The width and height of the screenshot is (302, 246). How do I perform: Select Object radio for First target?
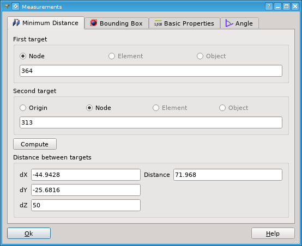click(200, 56)
